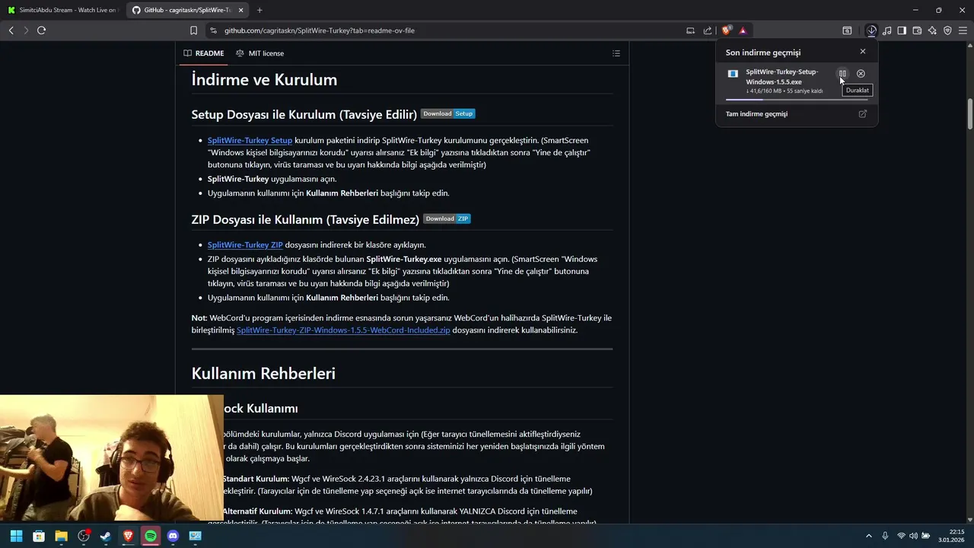Click the Download Setup badge
The width and height of the screenshot is (974, 548).
click(x=448, y=113)
